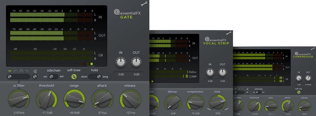Select the band-pass filter shape icon in Gate
316x116 pixels.
[x=21, y=71]
